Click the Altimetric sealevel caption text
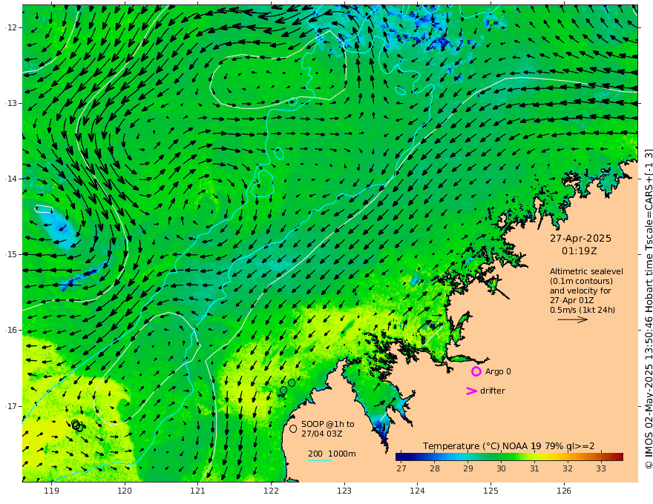Screen dimensions: 653x504 [586, 271]
